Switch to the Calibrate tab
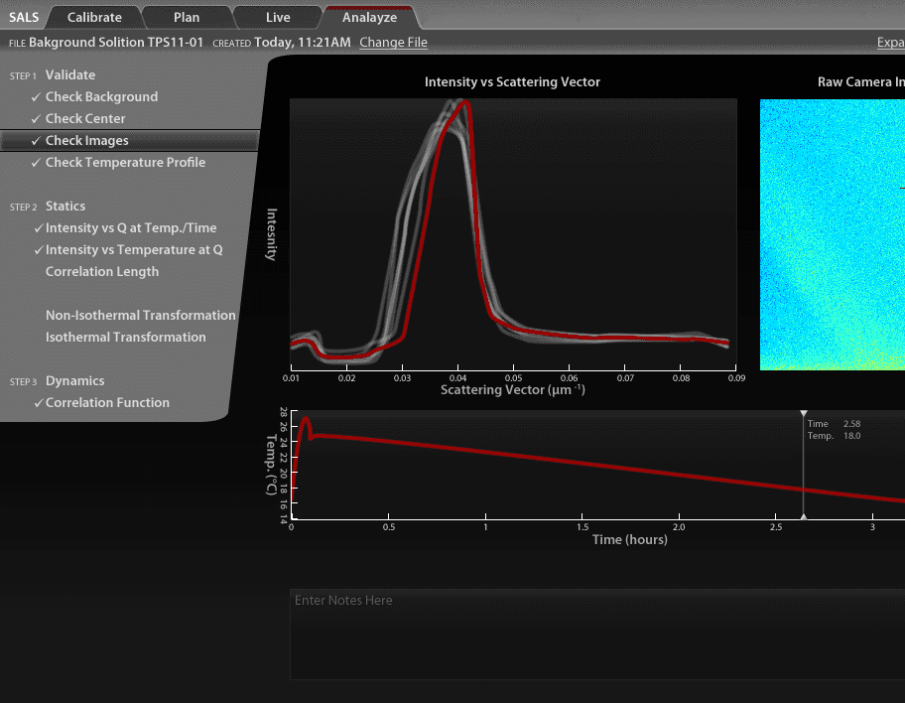 tap(94, 17)
